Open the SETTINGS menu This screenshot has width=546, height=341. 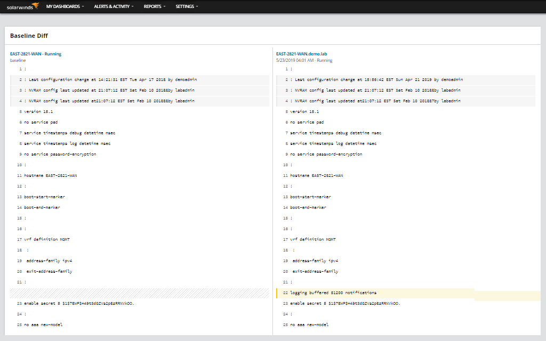pyautogui.click(x=184, y=6)
